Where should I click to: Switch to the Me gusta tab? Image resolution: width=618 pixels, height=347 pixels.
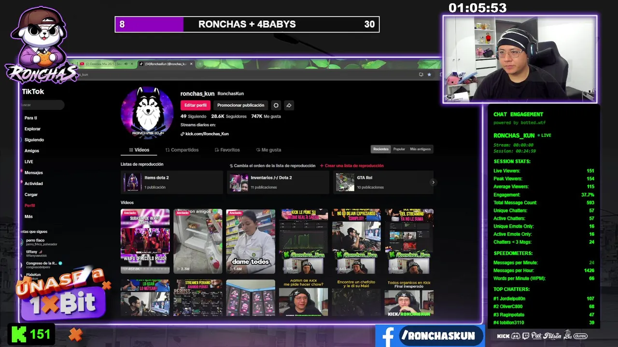click(x=268, y=150)
